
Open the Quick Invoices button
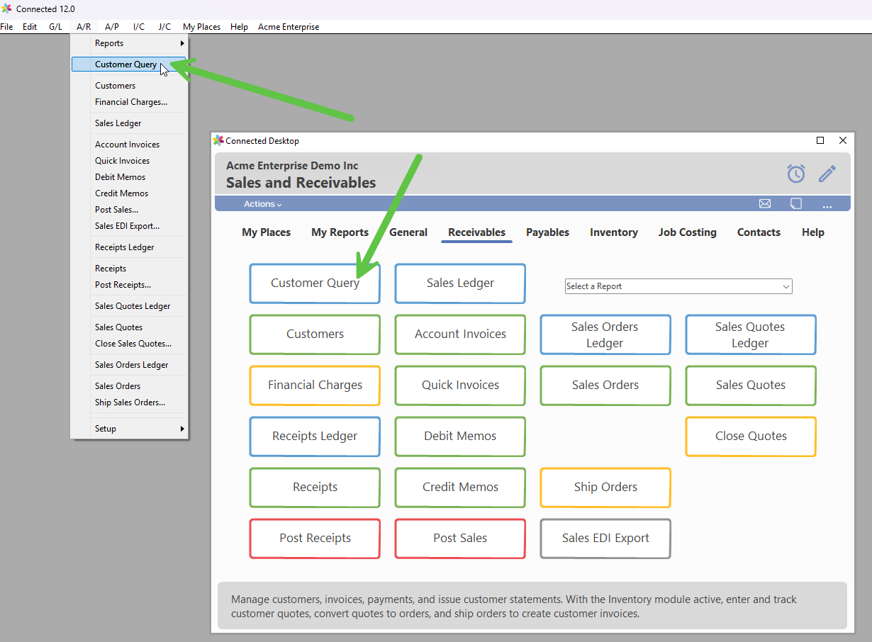(460, 385)
